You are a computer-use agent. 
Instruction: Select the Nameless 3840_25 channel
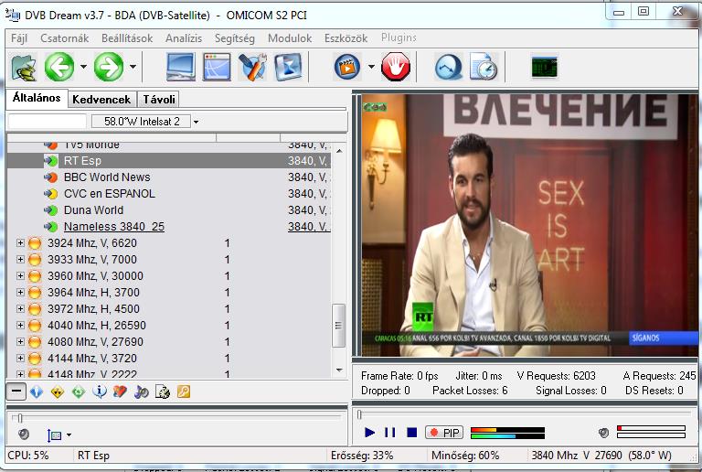coord(113,227)
